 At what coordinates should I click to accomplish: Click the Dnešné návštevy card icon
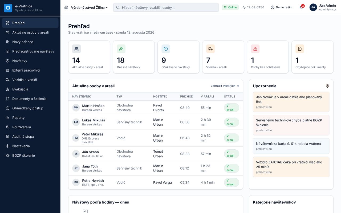pyautogui.click(x=121, y=49)
